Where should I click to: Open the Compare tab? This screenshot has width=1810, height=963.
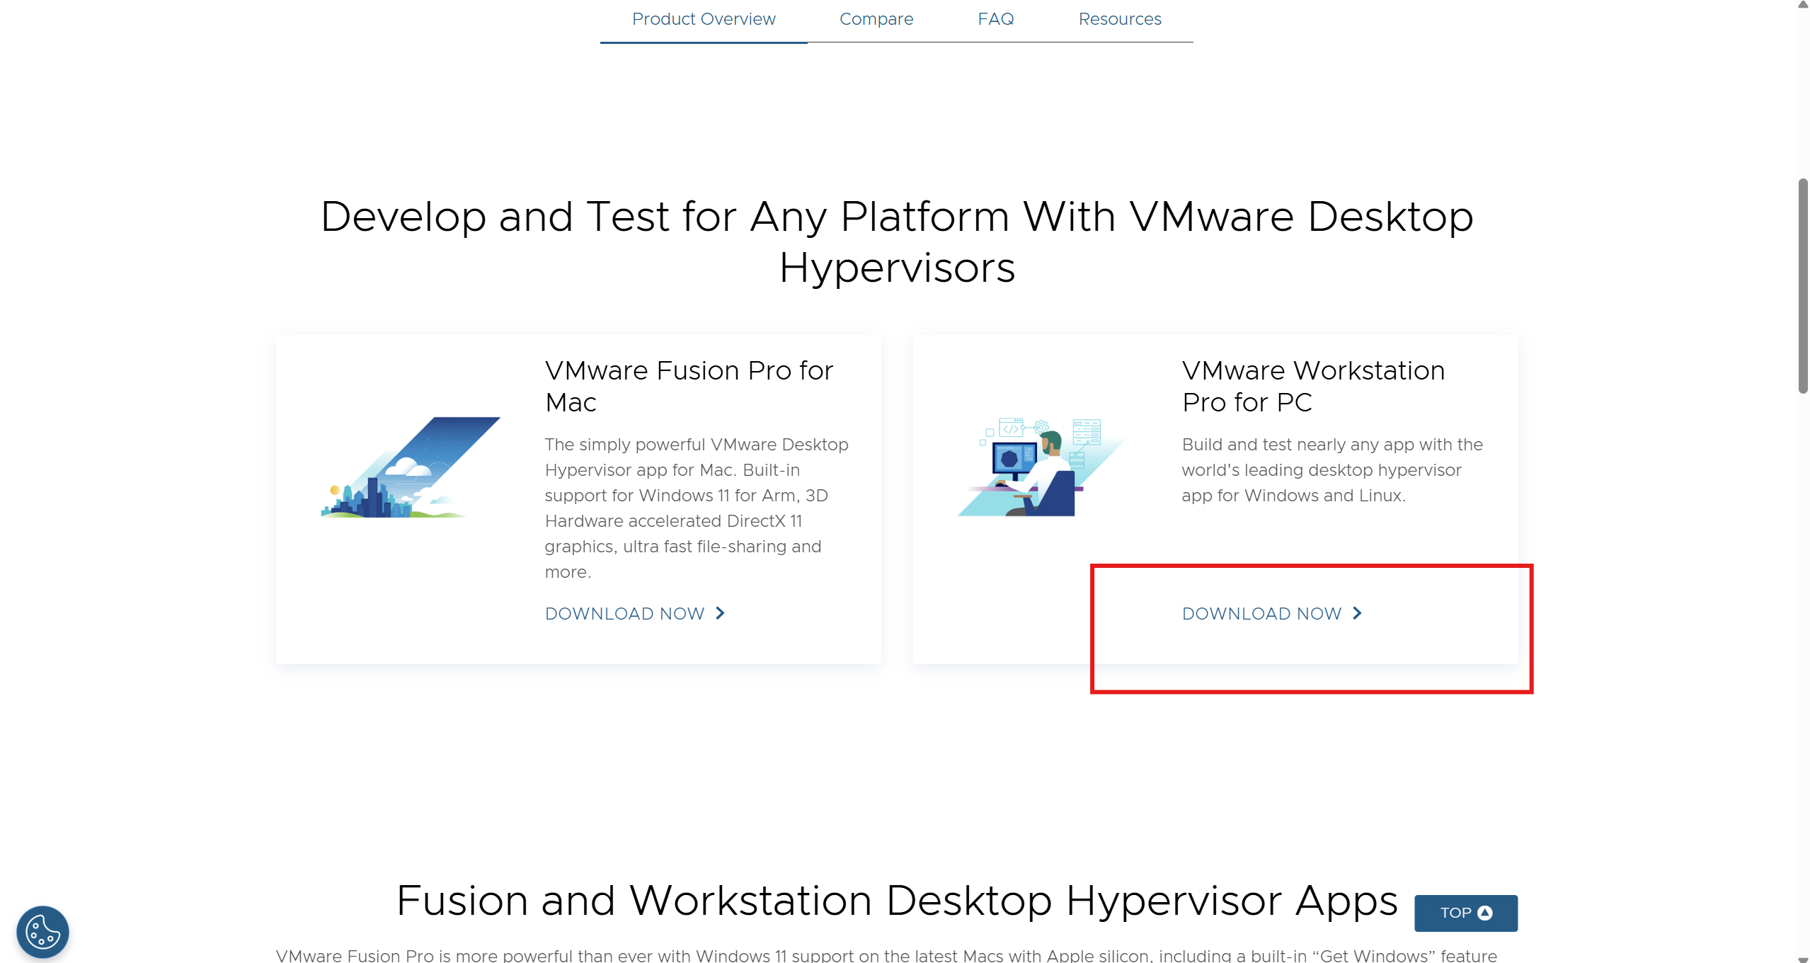876,19
